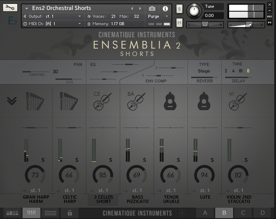Adjust the Reverb amount slider

[204, 77]
